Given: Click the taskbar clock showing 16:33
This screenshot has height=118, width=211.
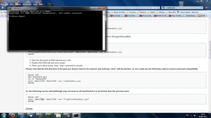Looking at the screenshot, I should tap(203, 115).
